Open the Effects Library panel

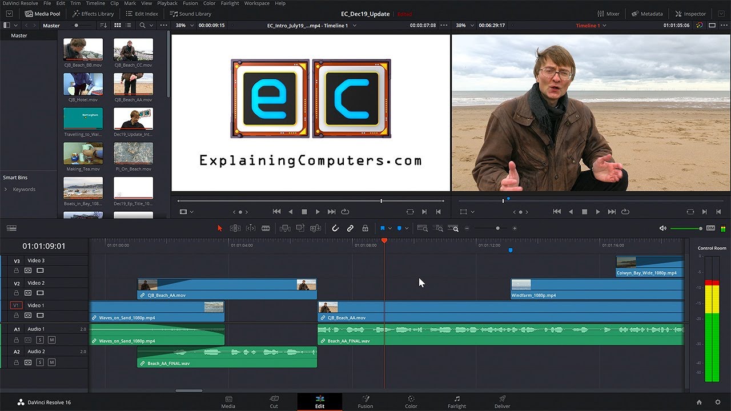tap(93, 14)
